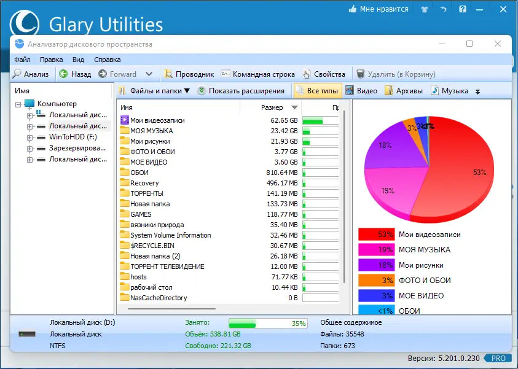518x369 pixels.
Task: Click the undo arrow icon in Glary Utilities
Action: coord(443,10)
